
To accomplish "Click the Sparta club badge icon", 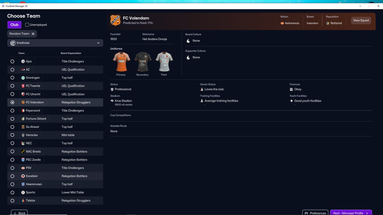I will (x=23, y=192).
